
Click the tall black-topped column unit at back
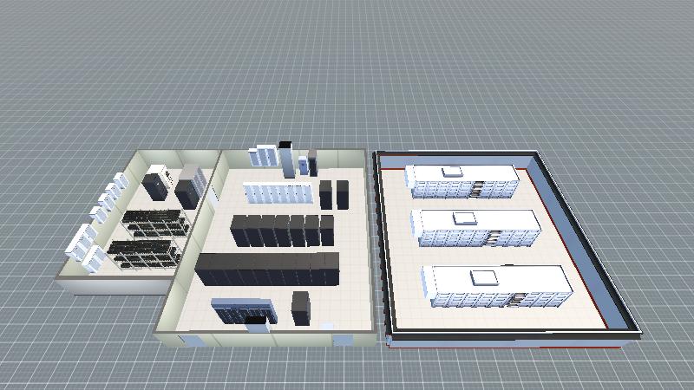pyautogui.click(x=286, y=156)
